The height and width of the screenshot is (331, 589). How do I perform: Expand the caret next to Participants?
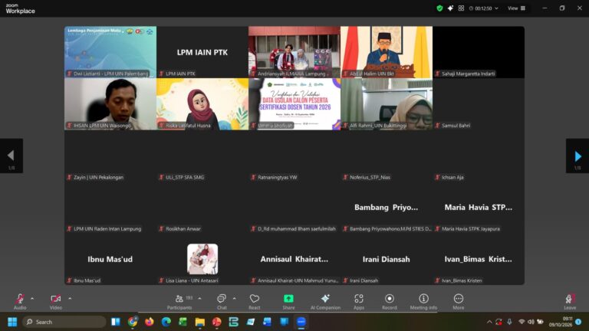199,299
